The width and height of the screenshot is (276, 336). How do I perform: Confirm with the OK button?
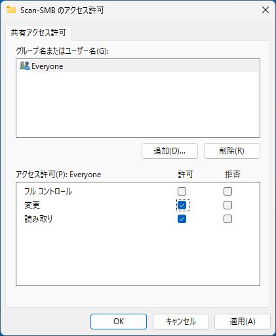[119, 322]
